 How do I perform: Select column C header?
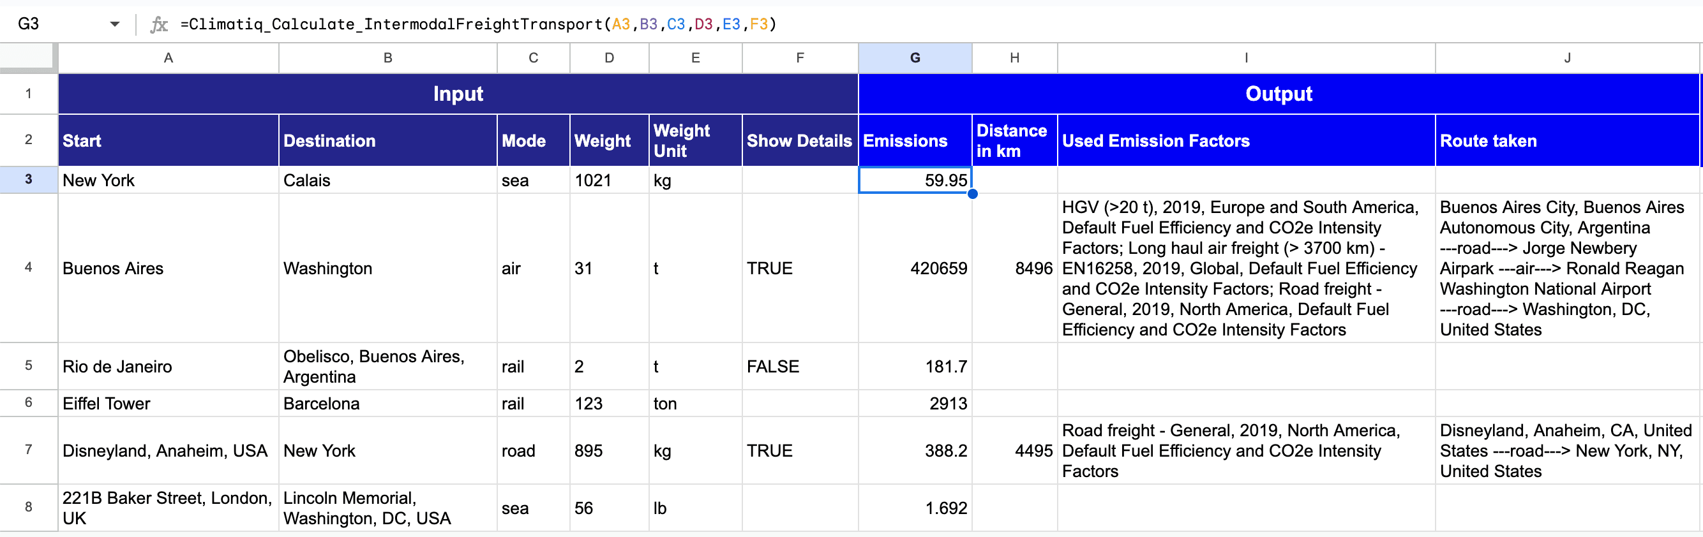(534, 58)
